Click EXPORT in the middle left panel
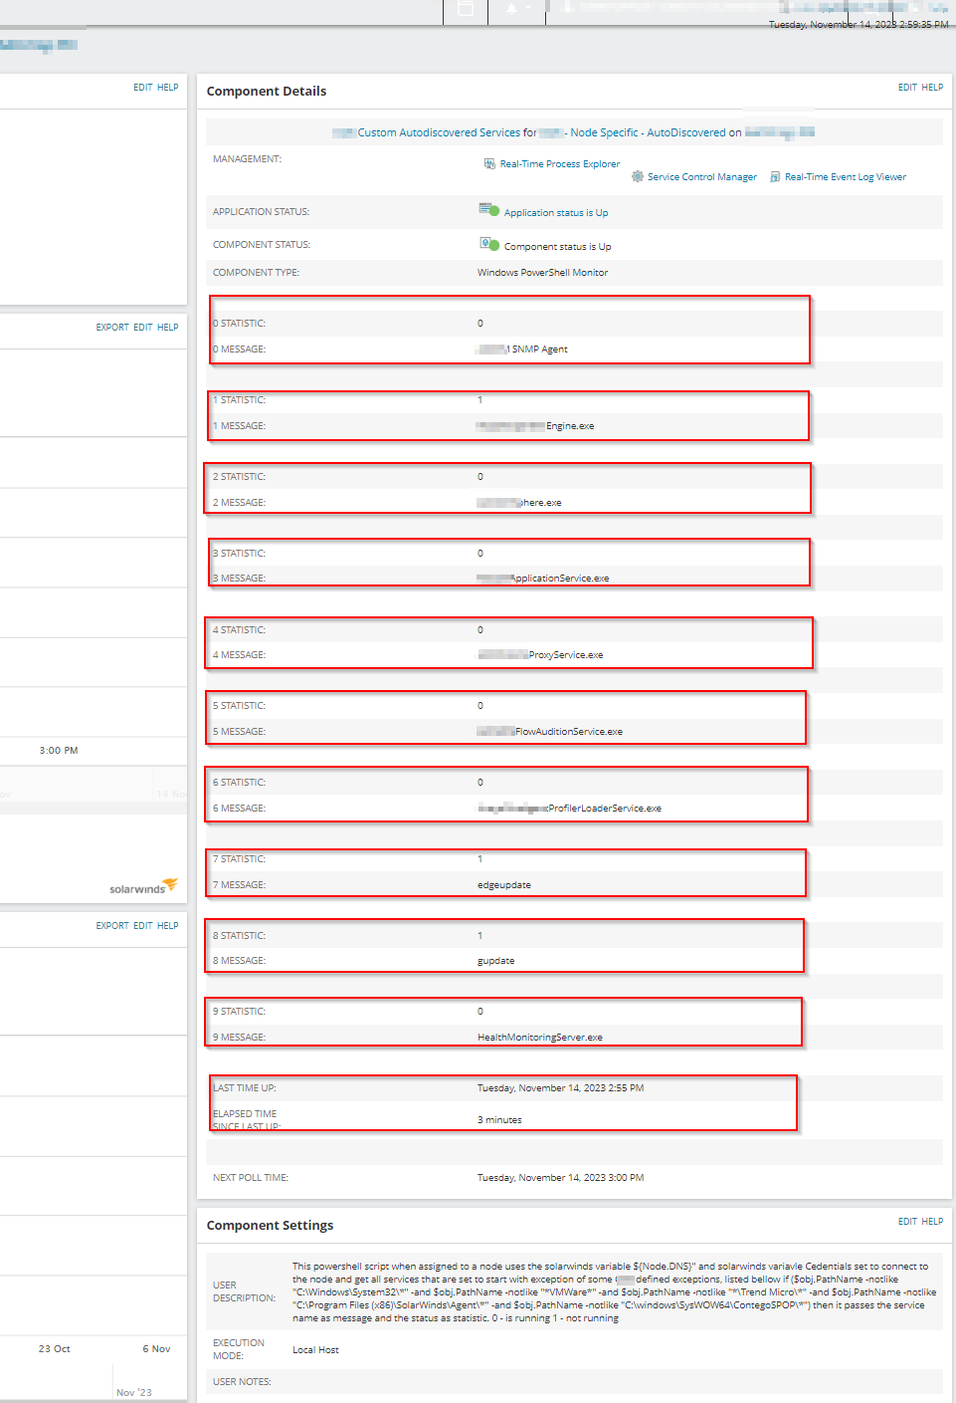Screen dimensions: 956x1403 (112, 328)
